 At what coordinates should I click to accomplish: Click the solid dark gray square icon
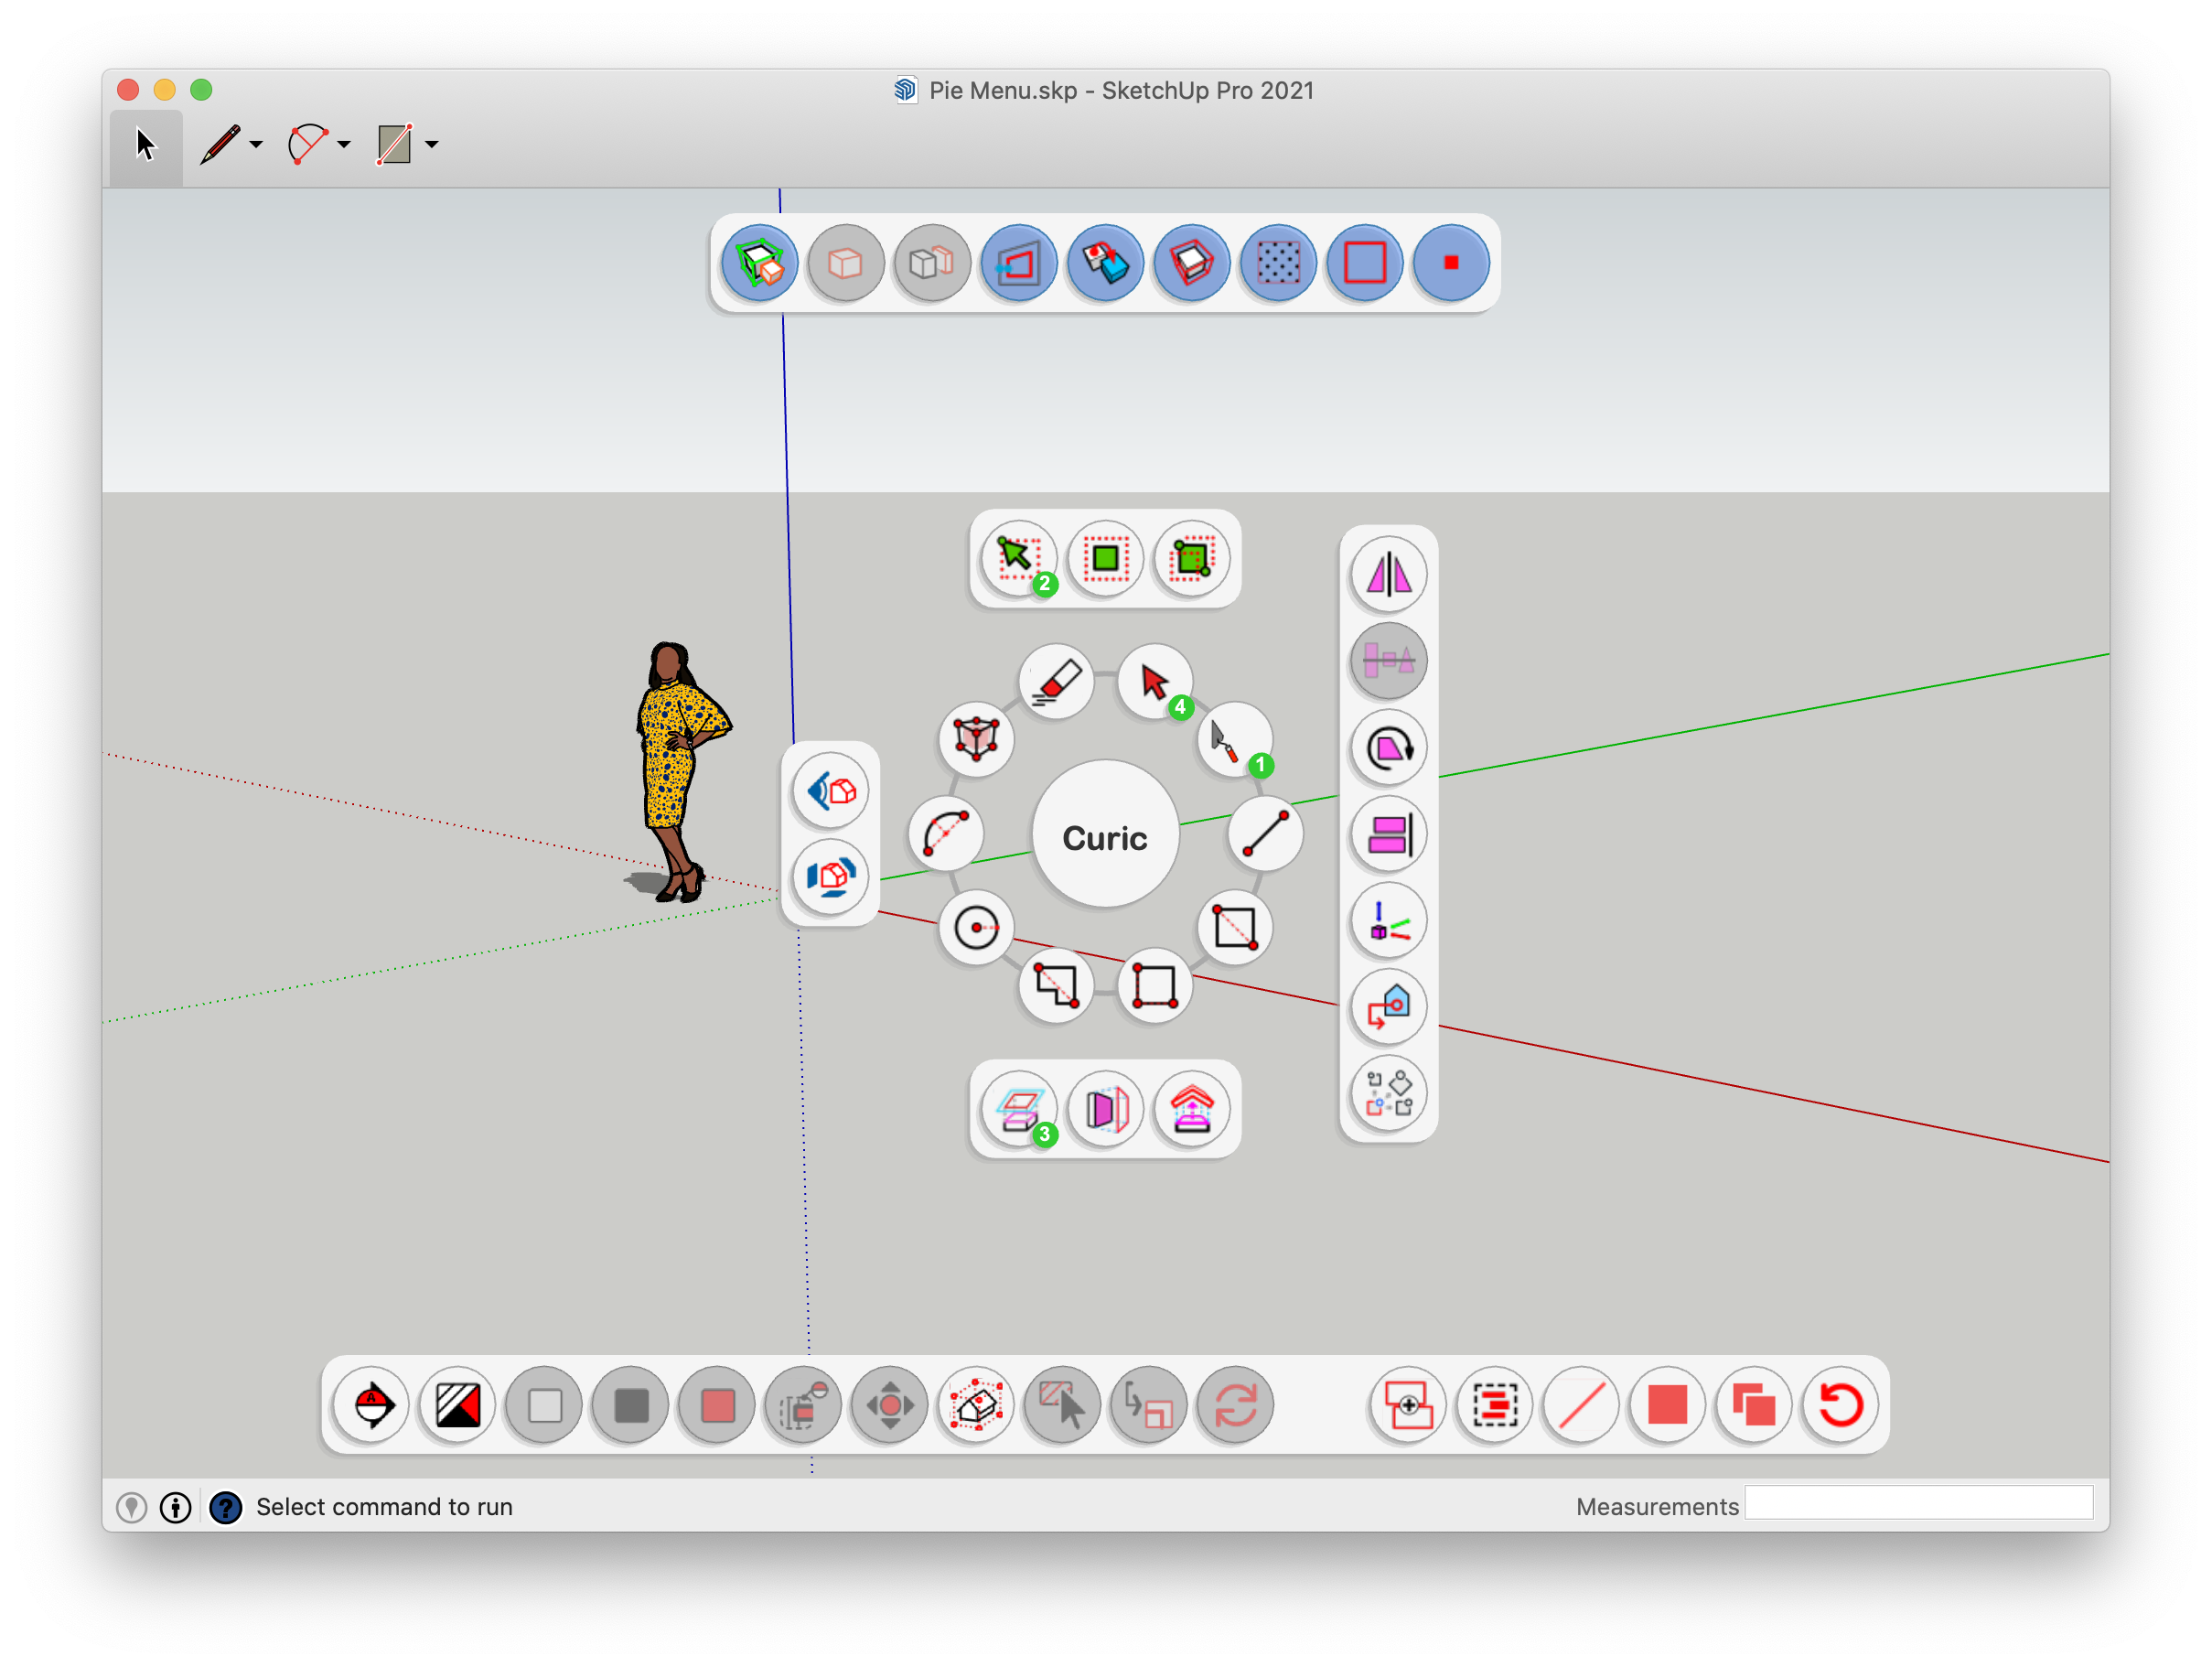[x=631, y=1405]
